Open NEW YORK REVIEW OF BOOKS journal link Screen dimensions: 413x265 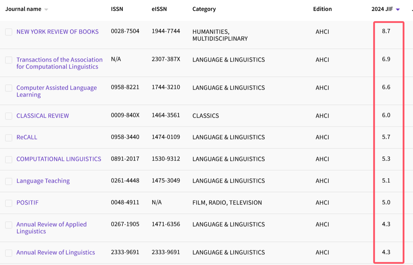pos(58,31)
